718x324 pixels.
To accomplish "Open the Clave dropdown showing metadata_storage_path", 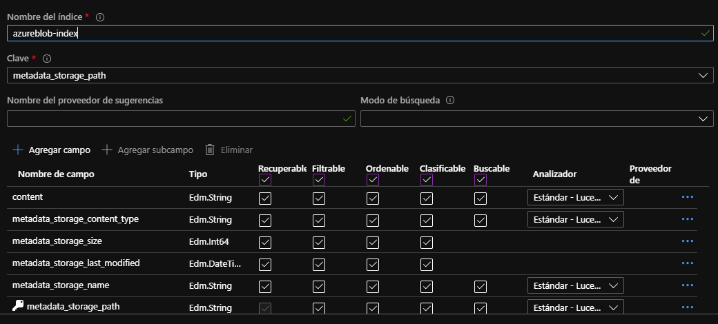I will (360, 75).
